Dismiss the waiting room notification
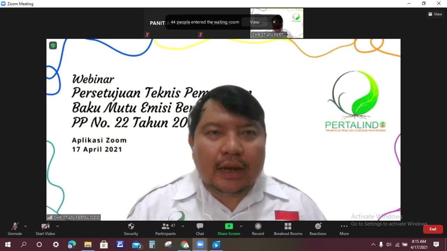 (274, 22)
